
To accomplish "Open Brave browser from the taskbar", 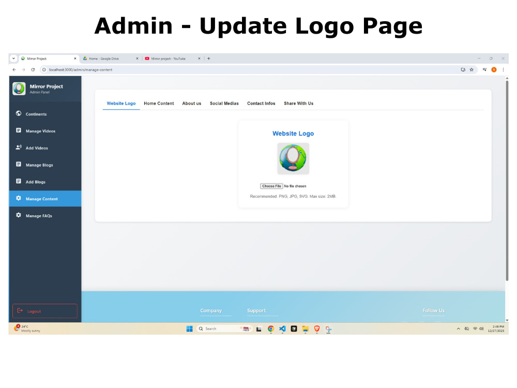I will [317, 329].
